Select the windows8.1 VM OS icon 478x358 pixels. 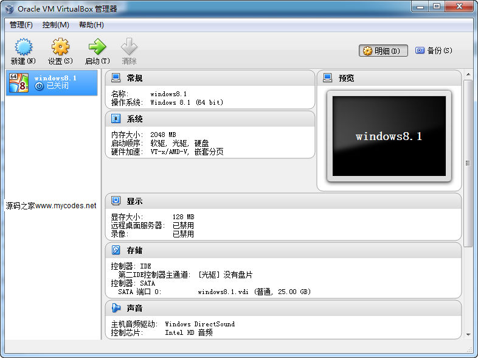(x=19, y=83)
